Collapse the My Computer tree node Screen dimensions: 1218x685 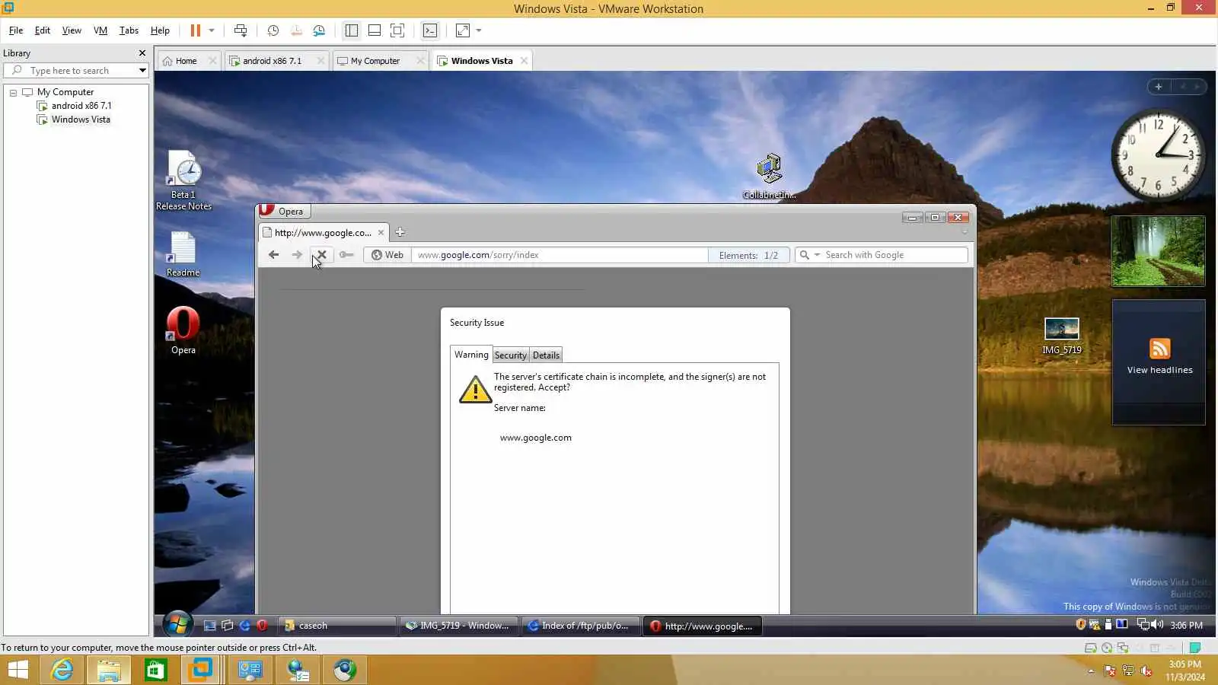pyautogui.click(x=13, y=92)
